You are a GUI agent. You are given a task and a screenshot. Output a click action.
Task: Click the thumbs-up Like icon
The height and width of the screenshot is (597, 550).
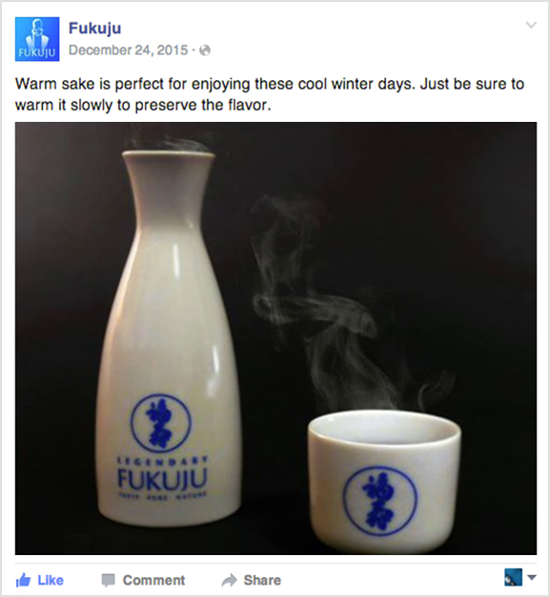(24, 580)
